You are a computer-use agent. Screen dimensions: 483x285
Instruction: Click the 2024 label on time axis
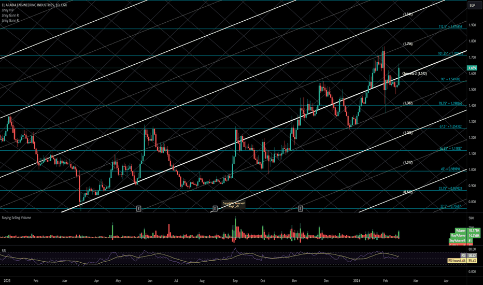[357, 281]
